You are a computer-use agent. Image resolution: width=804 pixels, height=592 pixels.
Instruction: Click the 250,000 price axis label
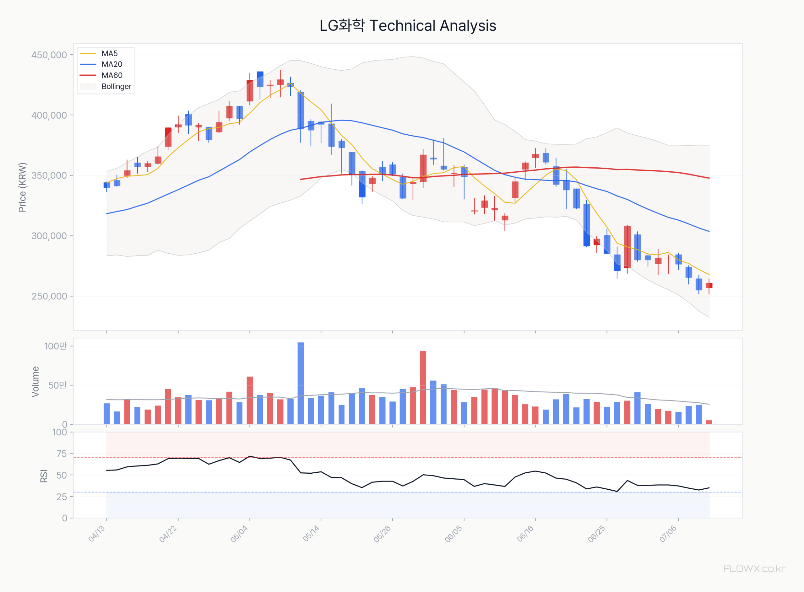click(x=49, y=296)
